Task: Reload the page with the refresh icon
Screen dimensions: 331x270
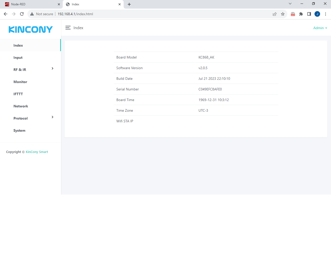Action: point(22,14)
